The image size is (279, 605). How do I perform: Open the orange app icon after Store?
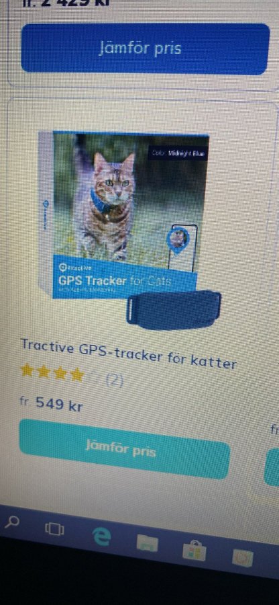coord(242,557)
